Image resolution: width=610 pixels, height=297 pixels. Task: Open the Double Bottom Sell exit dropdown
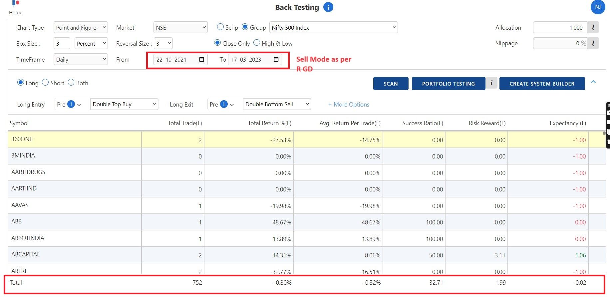[x=277, y=104]
